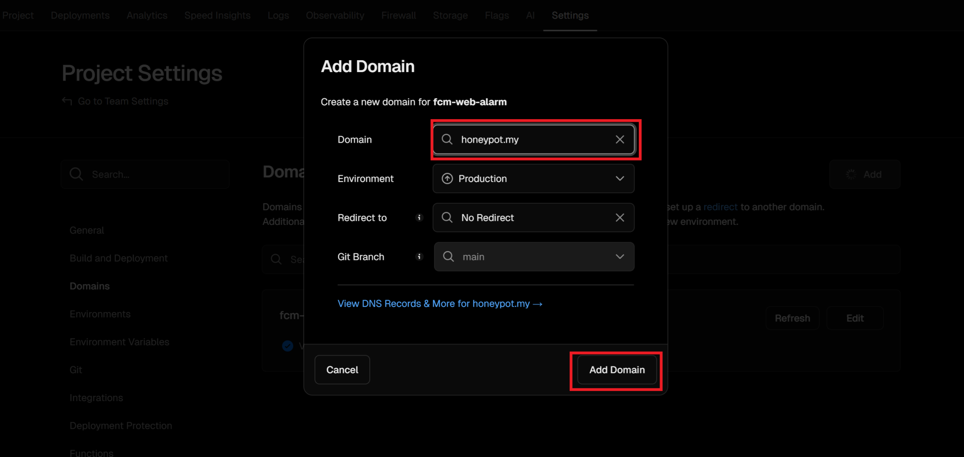Click the Redirect to info icon
This screenshot has width=964, height=457.
tap(419, 218)
